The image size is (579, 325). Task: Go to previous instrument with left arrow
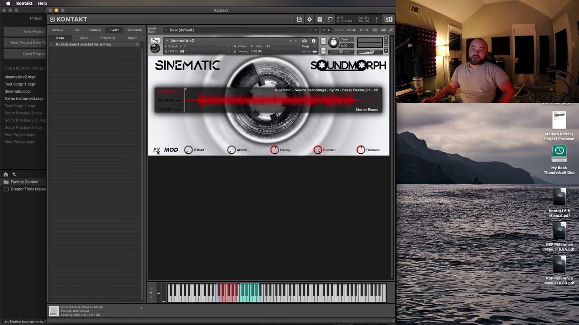pos(290,41)
